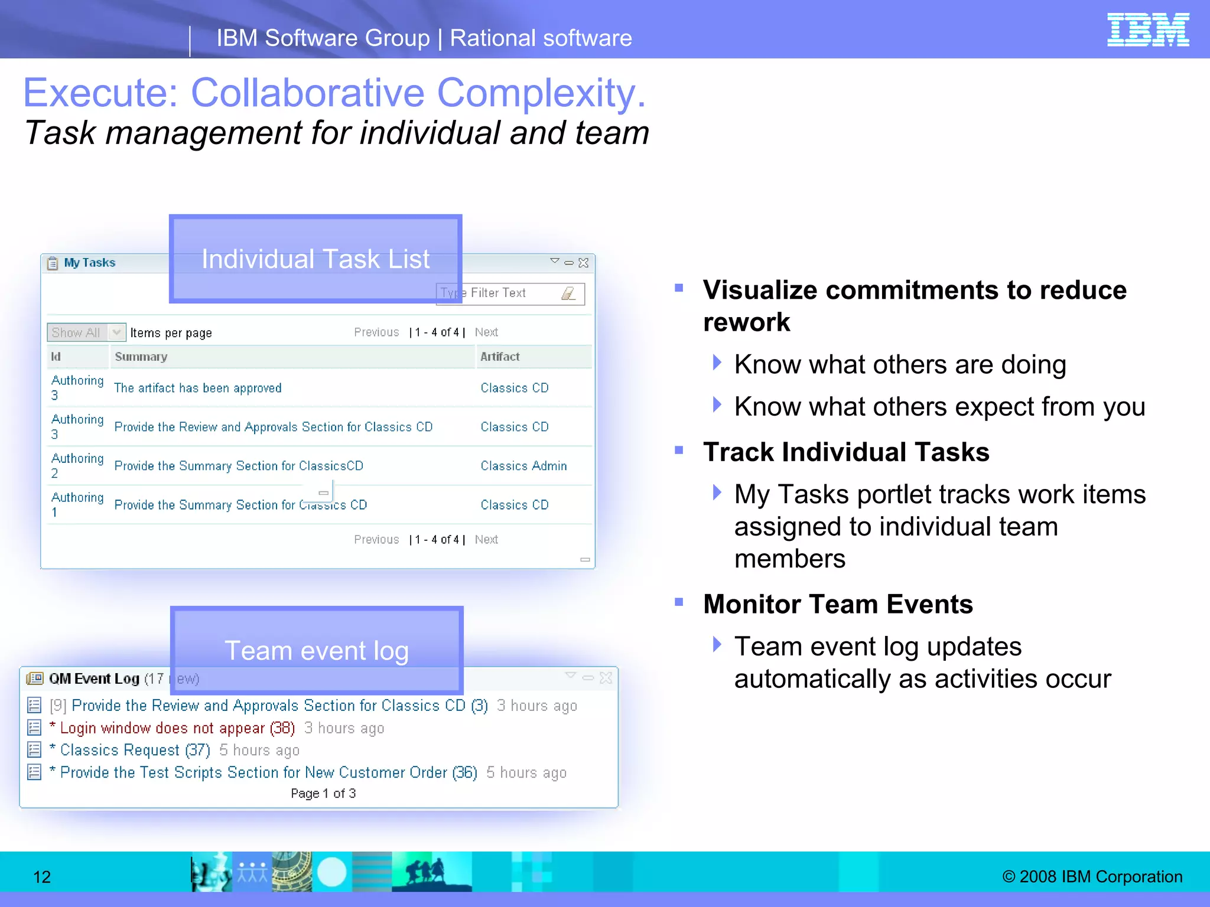Click the icon beside Test Scripts event
Image resolution: width=1210 pixels, height=907 pixels.
tap(34, 772)
